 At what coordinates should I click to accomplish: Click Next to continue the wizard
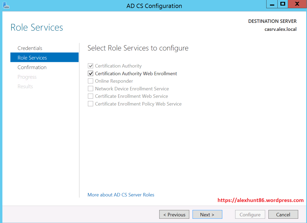pos(207,214)
